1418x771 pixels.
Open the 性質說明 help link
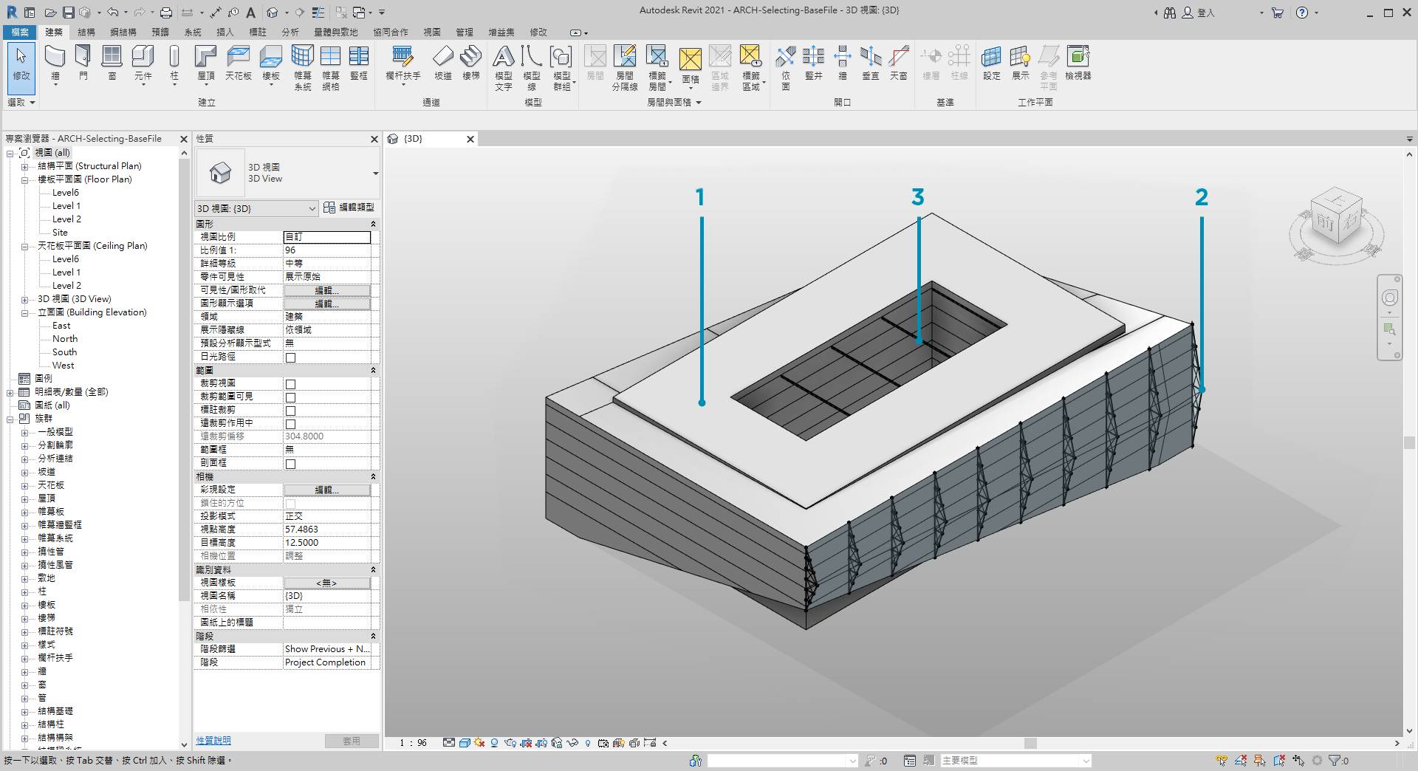click(x=213, y=740)
